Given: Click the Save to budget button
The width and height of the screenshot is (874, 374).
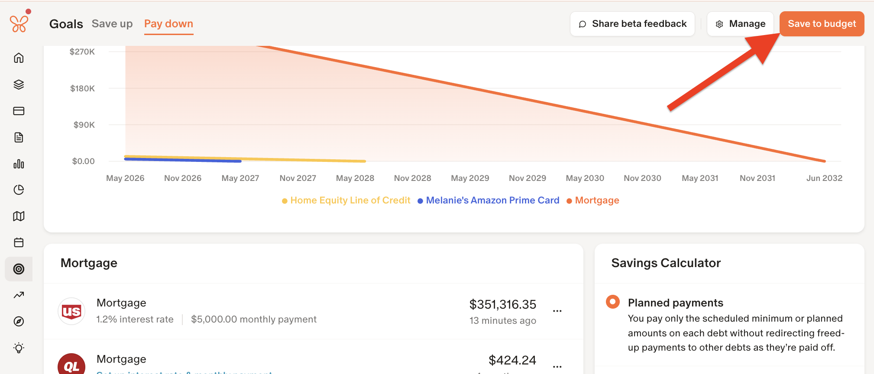Looking at the screenshot, I should [822, 24].
